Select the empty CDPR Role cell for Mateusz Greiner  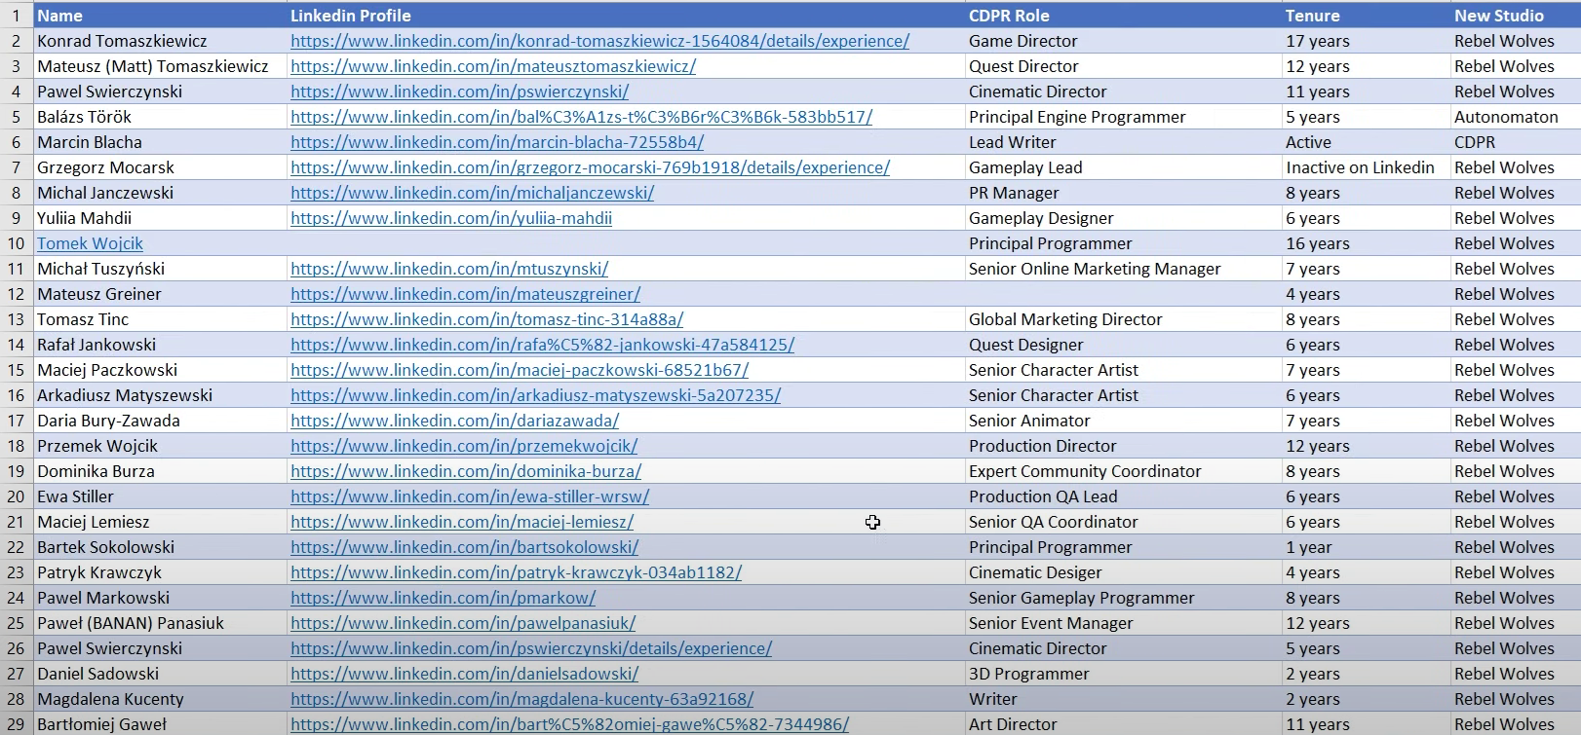point(1123,294)
